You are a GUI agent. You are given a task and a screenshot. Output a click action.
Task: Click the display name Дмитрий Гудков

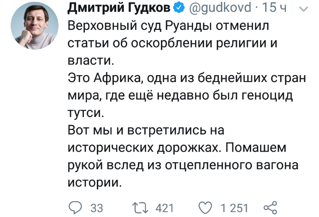120,8
